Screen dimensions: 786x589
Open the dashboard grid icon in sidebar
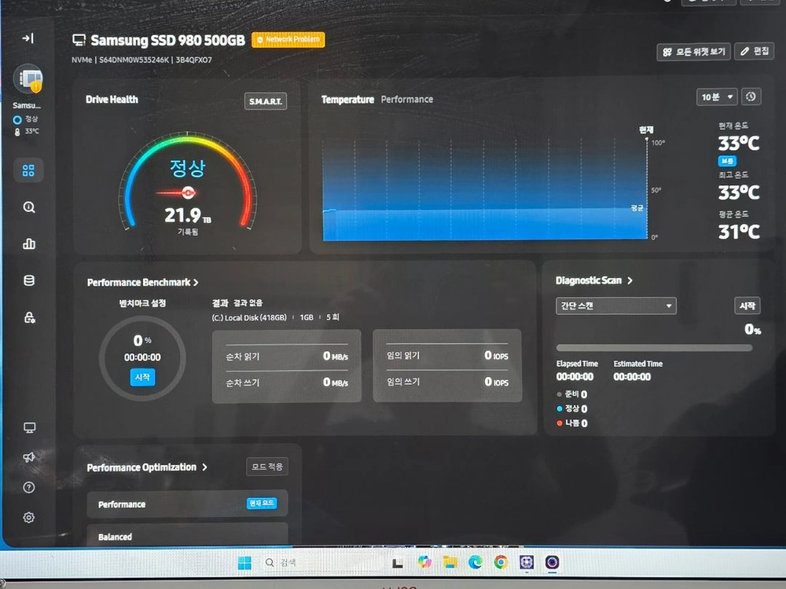point(28,170)
